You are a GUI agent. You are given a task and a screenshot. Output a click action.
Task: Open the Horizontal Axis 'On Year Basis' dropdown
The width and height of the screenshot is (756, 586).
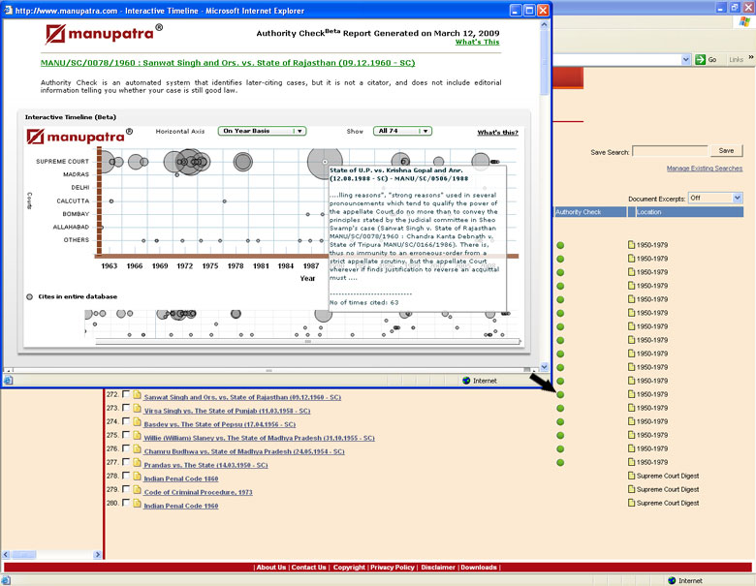pos(263,131)
